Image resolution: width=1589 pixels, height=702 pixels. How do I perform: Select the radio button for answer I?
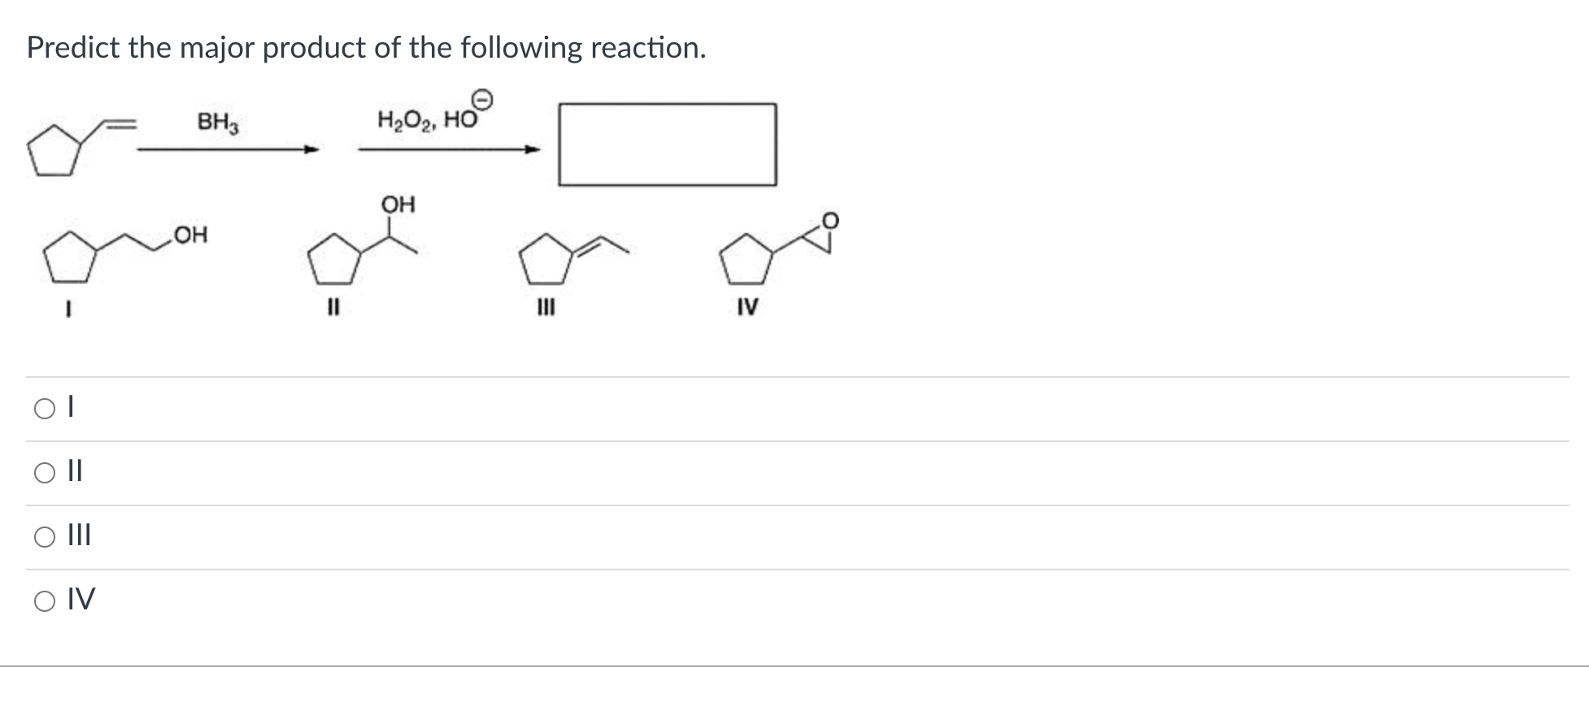coord(43,407)
